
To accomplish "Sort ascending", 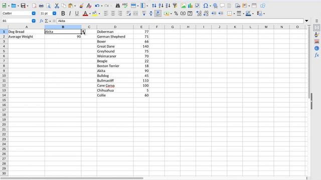I will pyautogui.click(x=161, y=5).
